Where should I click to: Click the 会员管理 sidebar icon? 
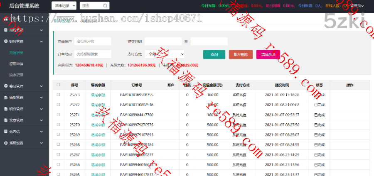[5, 86]
